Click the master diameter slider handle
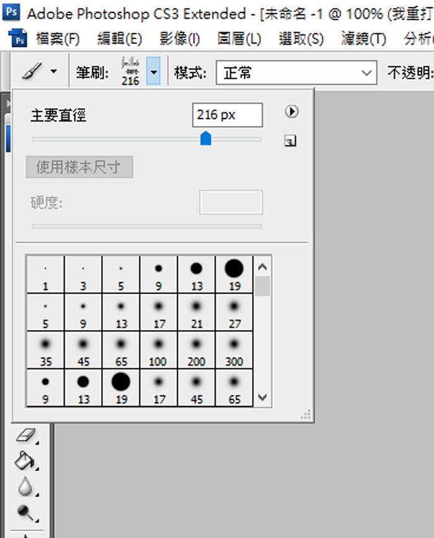434x538 pixels. point(206,138)
